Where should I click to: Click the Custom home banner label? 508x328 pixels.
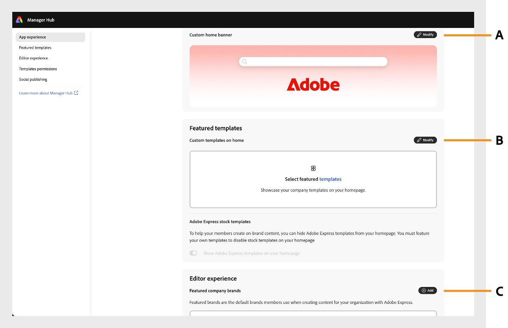tap(211, 35)
